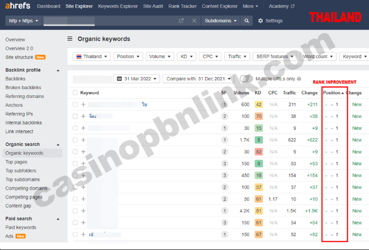Open the Thailand country filter
Screen dimensions: 369x250
coord(91,57)
